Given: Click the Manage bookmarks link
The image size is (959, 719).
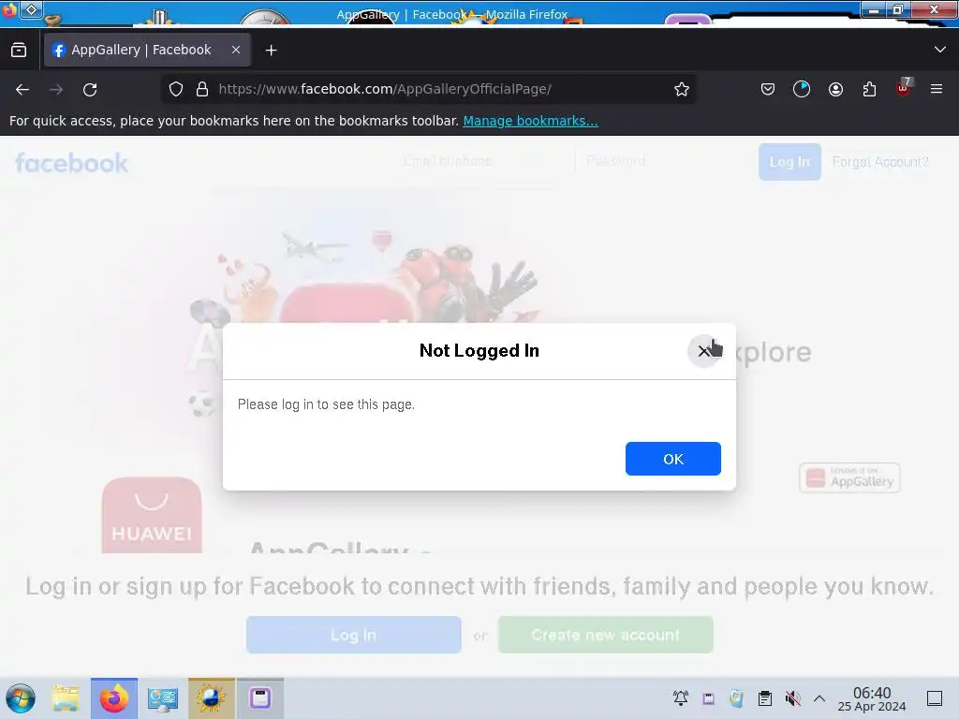Looking at the screenshot, I should (x=530, y=121).
